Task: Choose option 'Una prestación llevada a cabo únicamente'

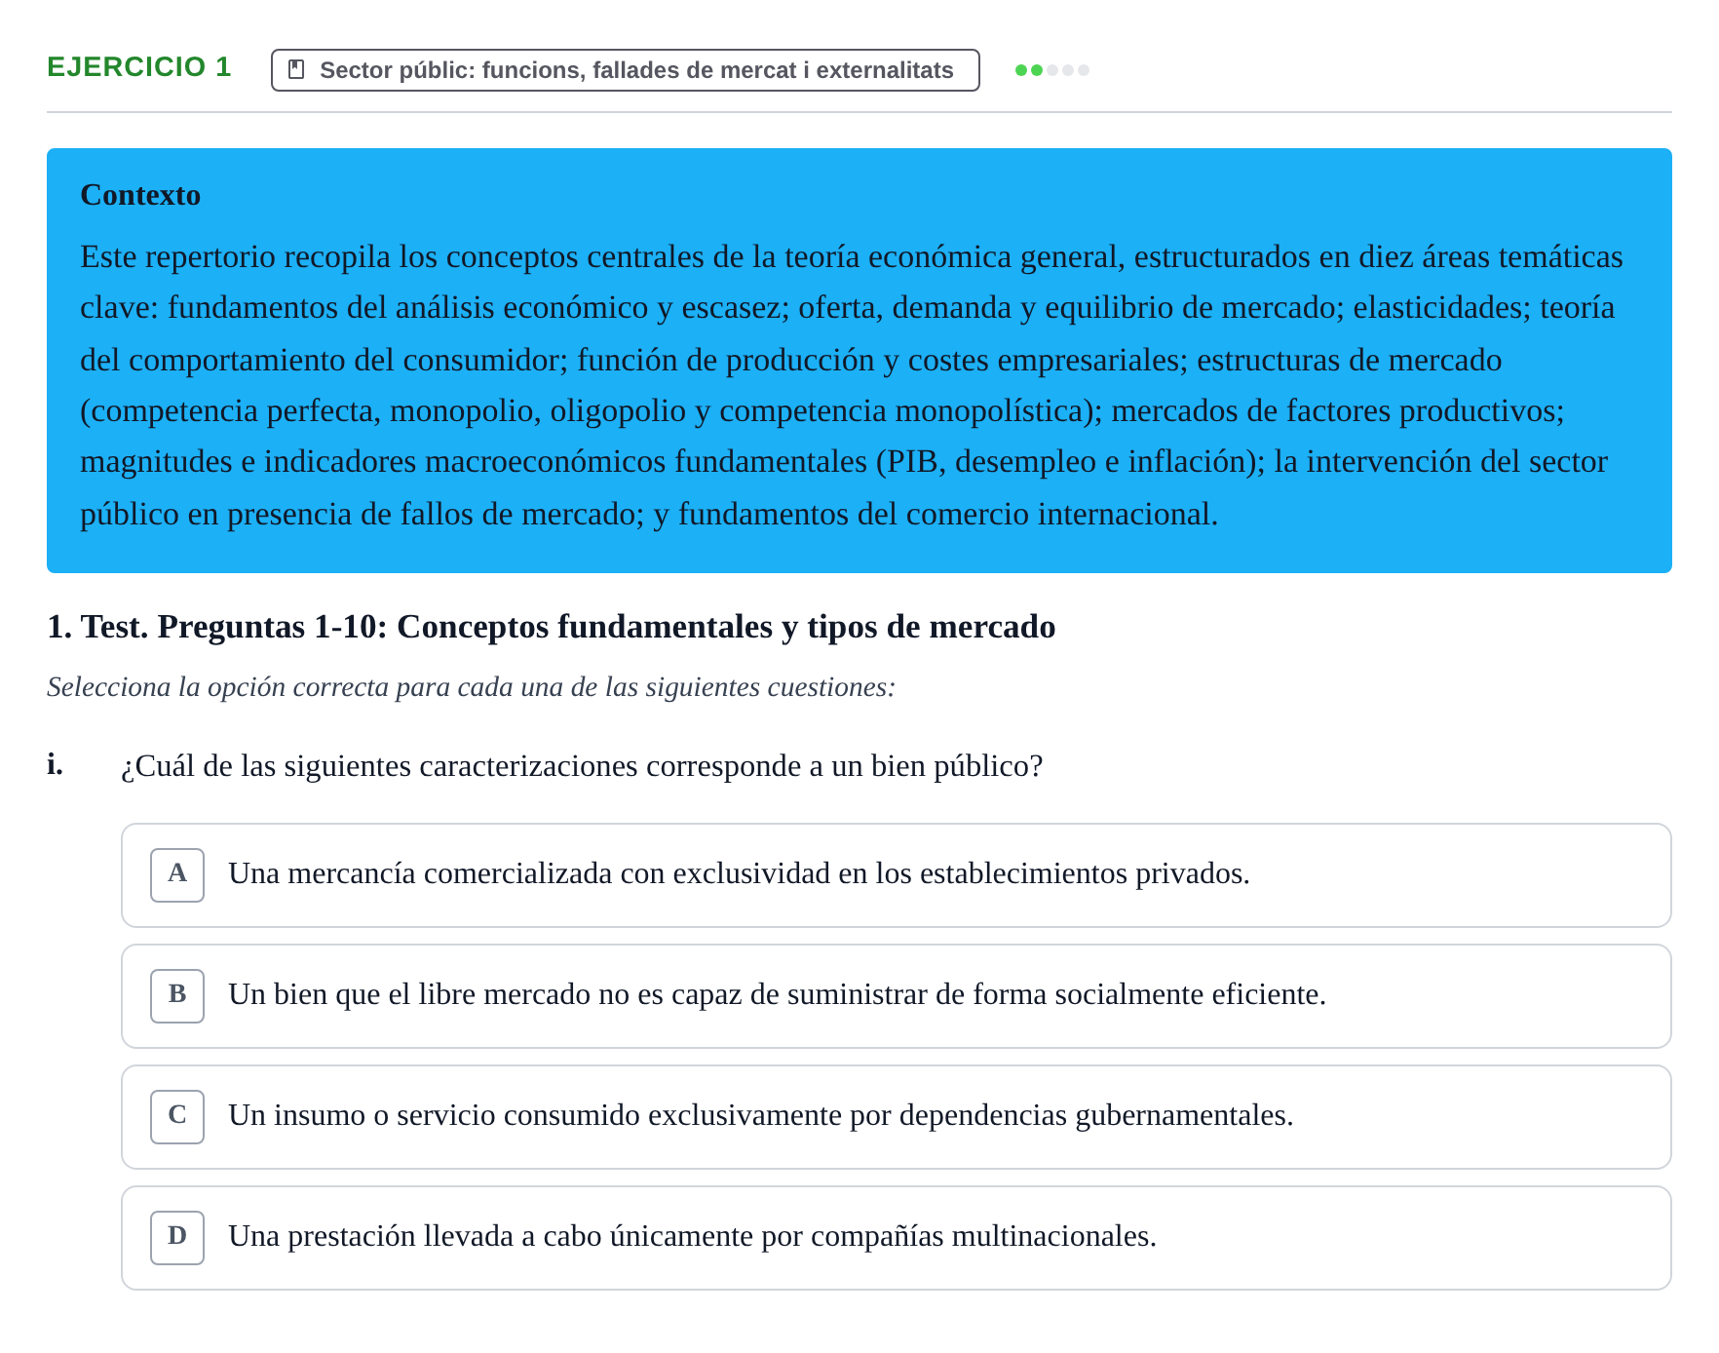Action: [x=896, y=1237]
